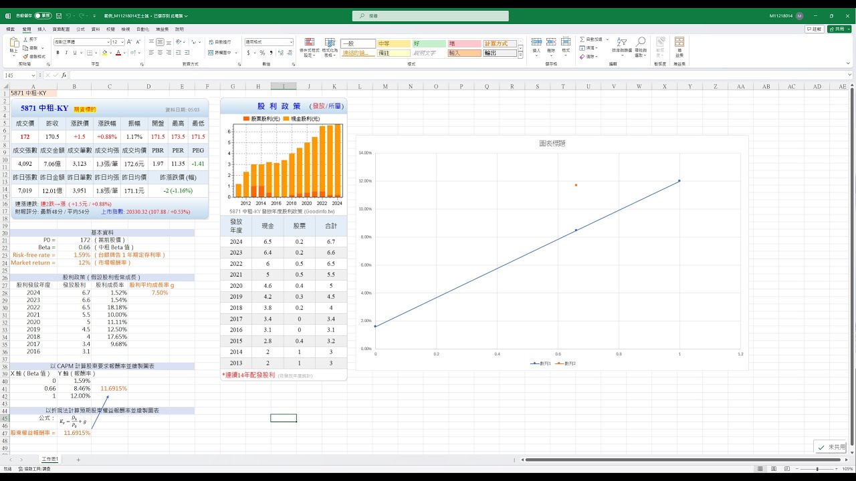Viewport: 856px width, 481px height.
Task: Click the add new sheet plus button
Action: pyautogui.click(x=78, y=460)
